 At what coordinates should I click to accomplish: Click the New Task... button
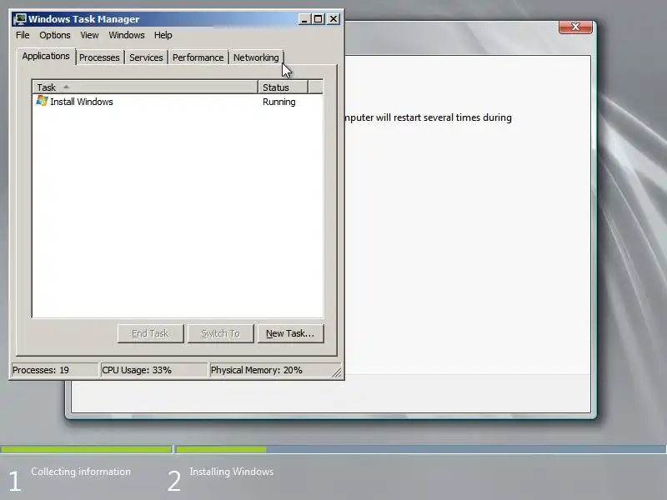290,334
